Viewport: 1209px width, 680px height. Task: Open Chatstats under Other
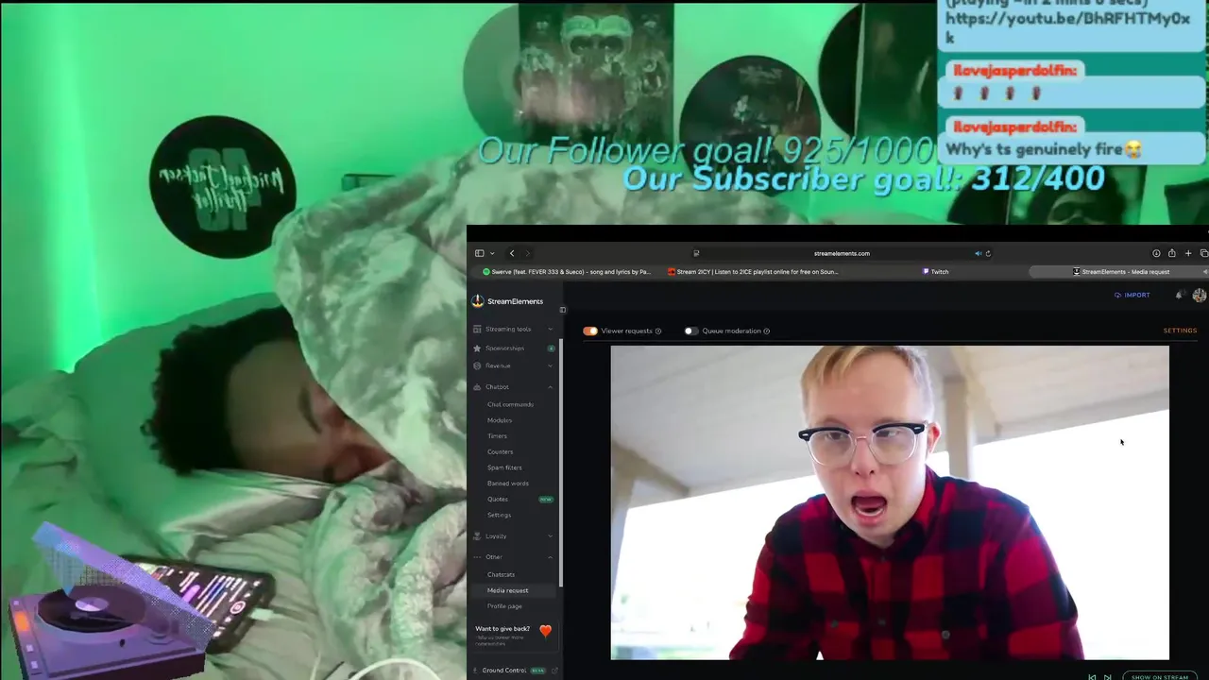(501, 574)
